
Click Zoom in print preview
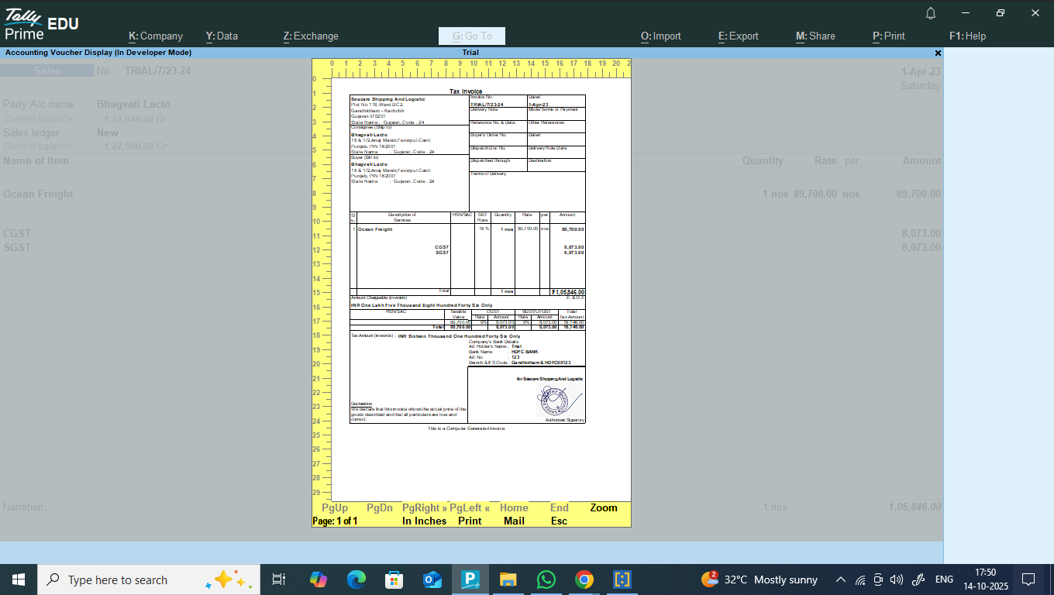604,508
